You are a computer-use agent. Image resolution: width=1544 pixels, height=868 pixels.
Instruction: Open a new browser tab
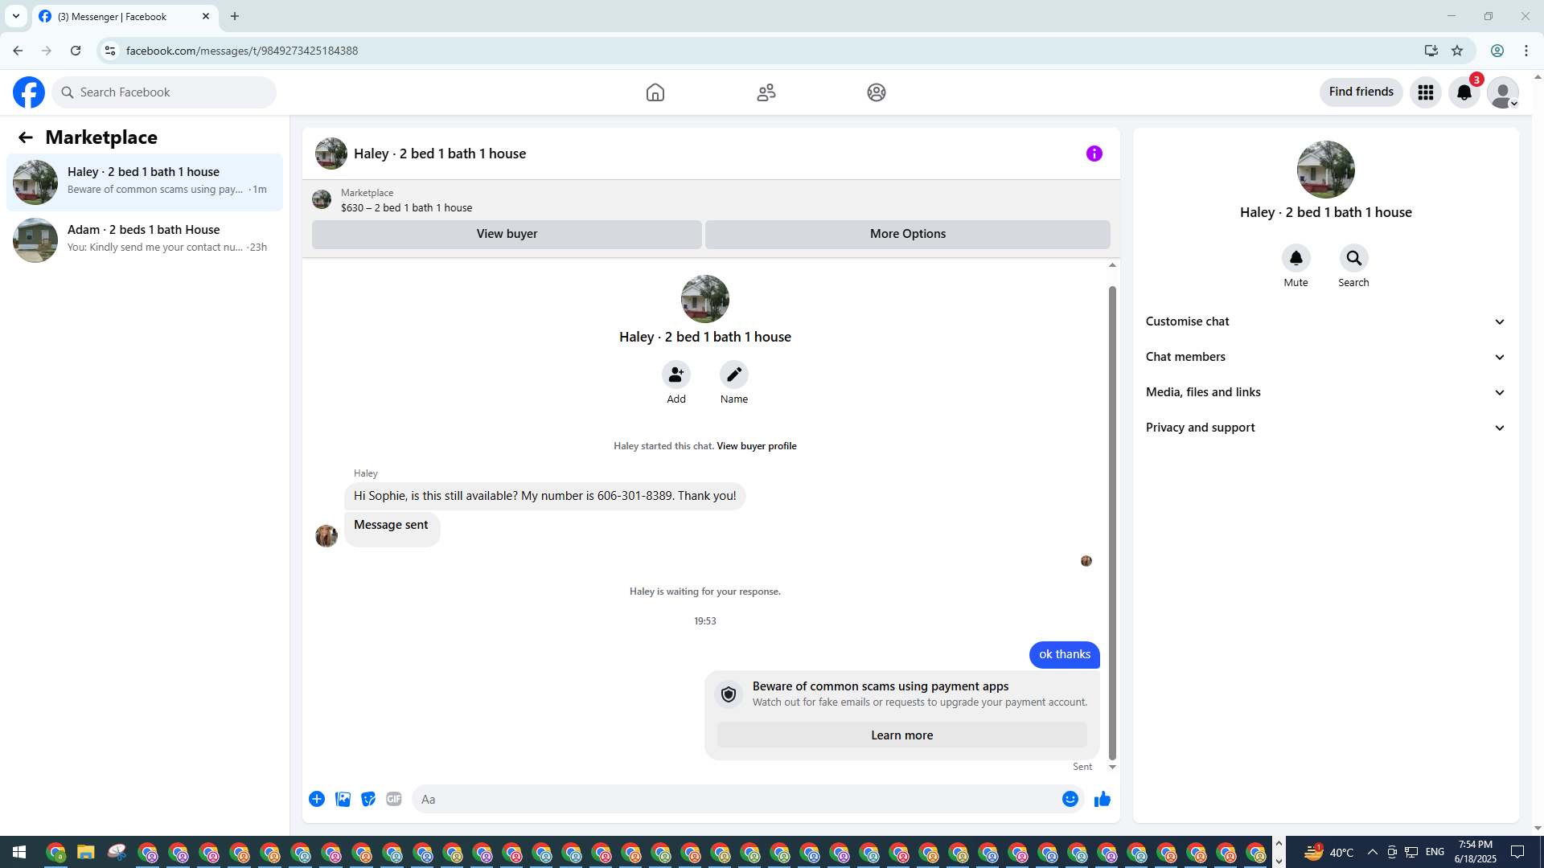235,16
